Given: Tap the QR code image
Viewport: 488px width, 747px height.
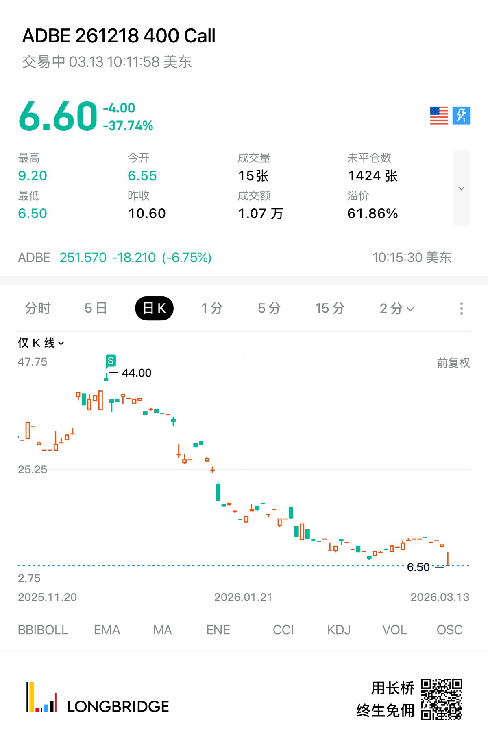Looking at the screenshot, I should 441,699.
